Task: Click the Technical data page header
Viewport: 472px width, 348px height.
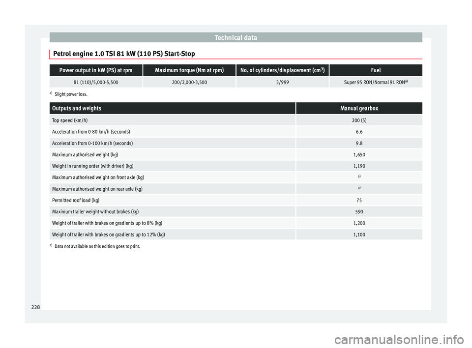Action: 236,37
